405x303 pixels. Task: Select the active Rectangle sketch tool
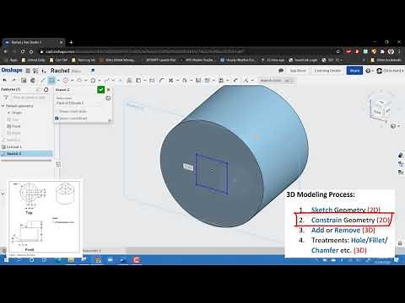51,81
